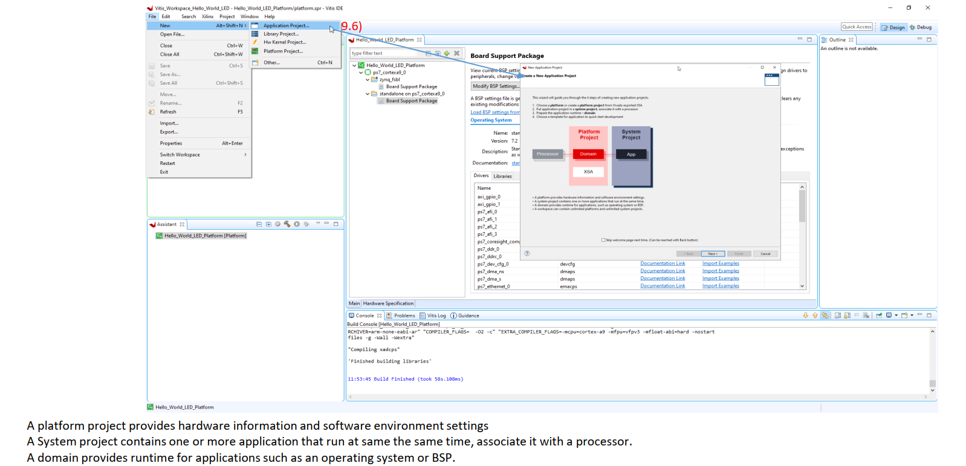Click the hammer build icon in Assistant panel

(x=287, y=224)
